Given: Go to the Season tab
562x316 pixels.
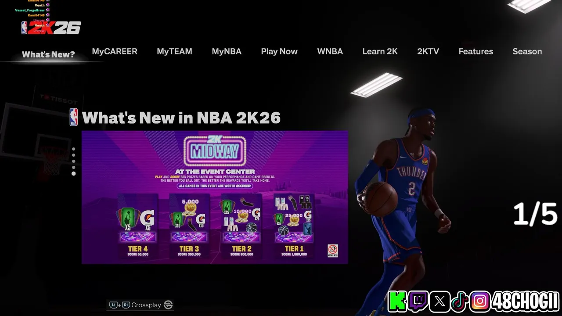Looking at the screenshot, I should [527, 51].
